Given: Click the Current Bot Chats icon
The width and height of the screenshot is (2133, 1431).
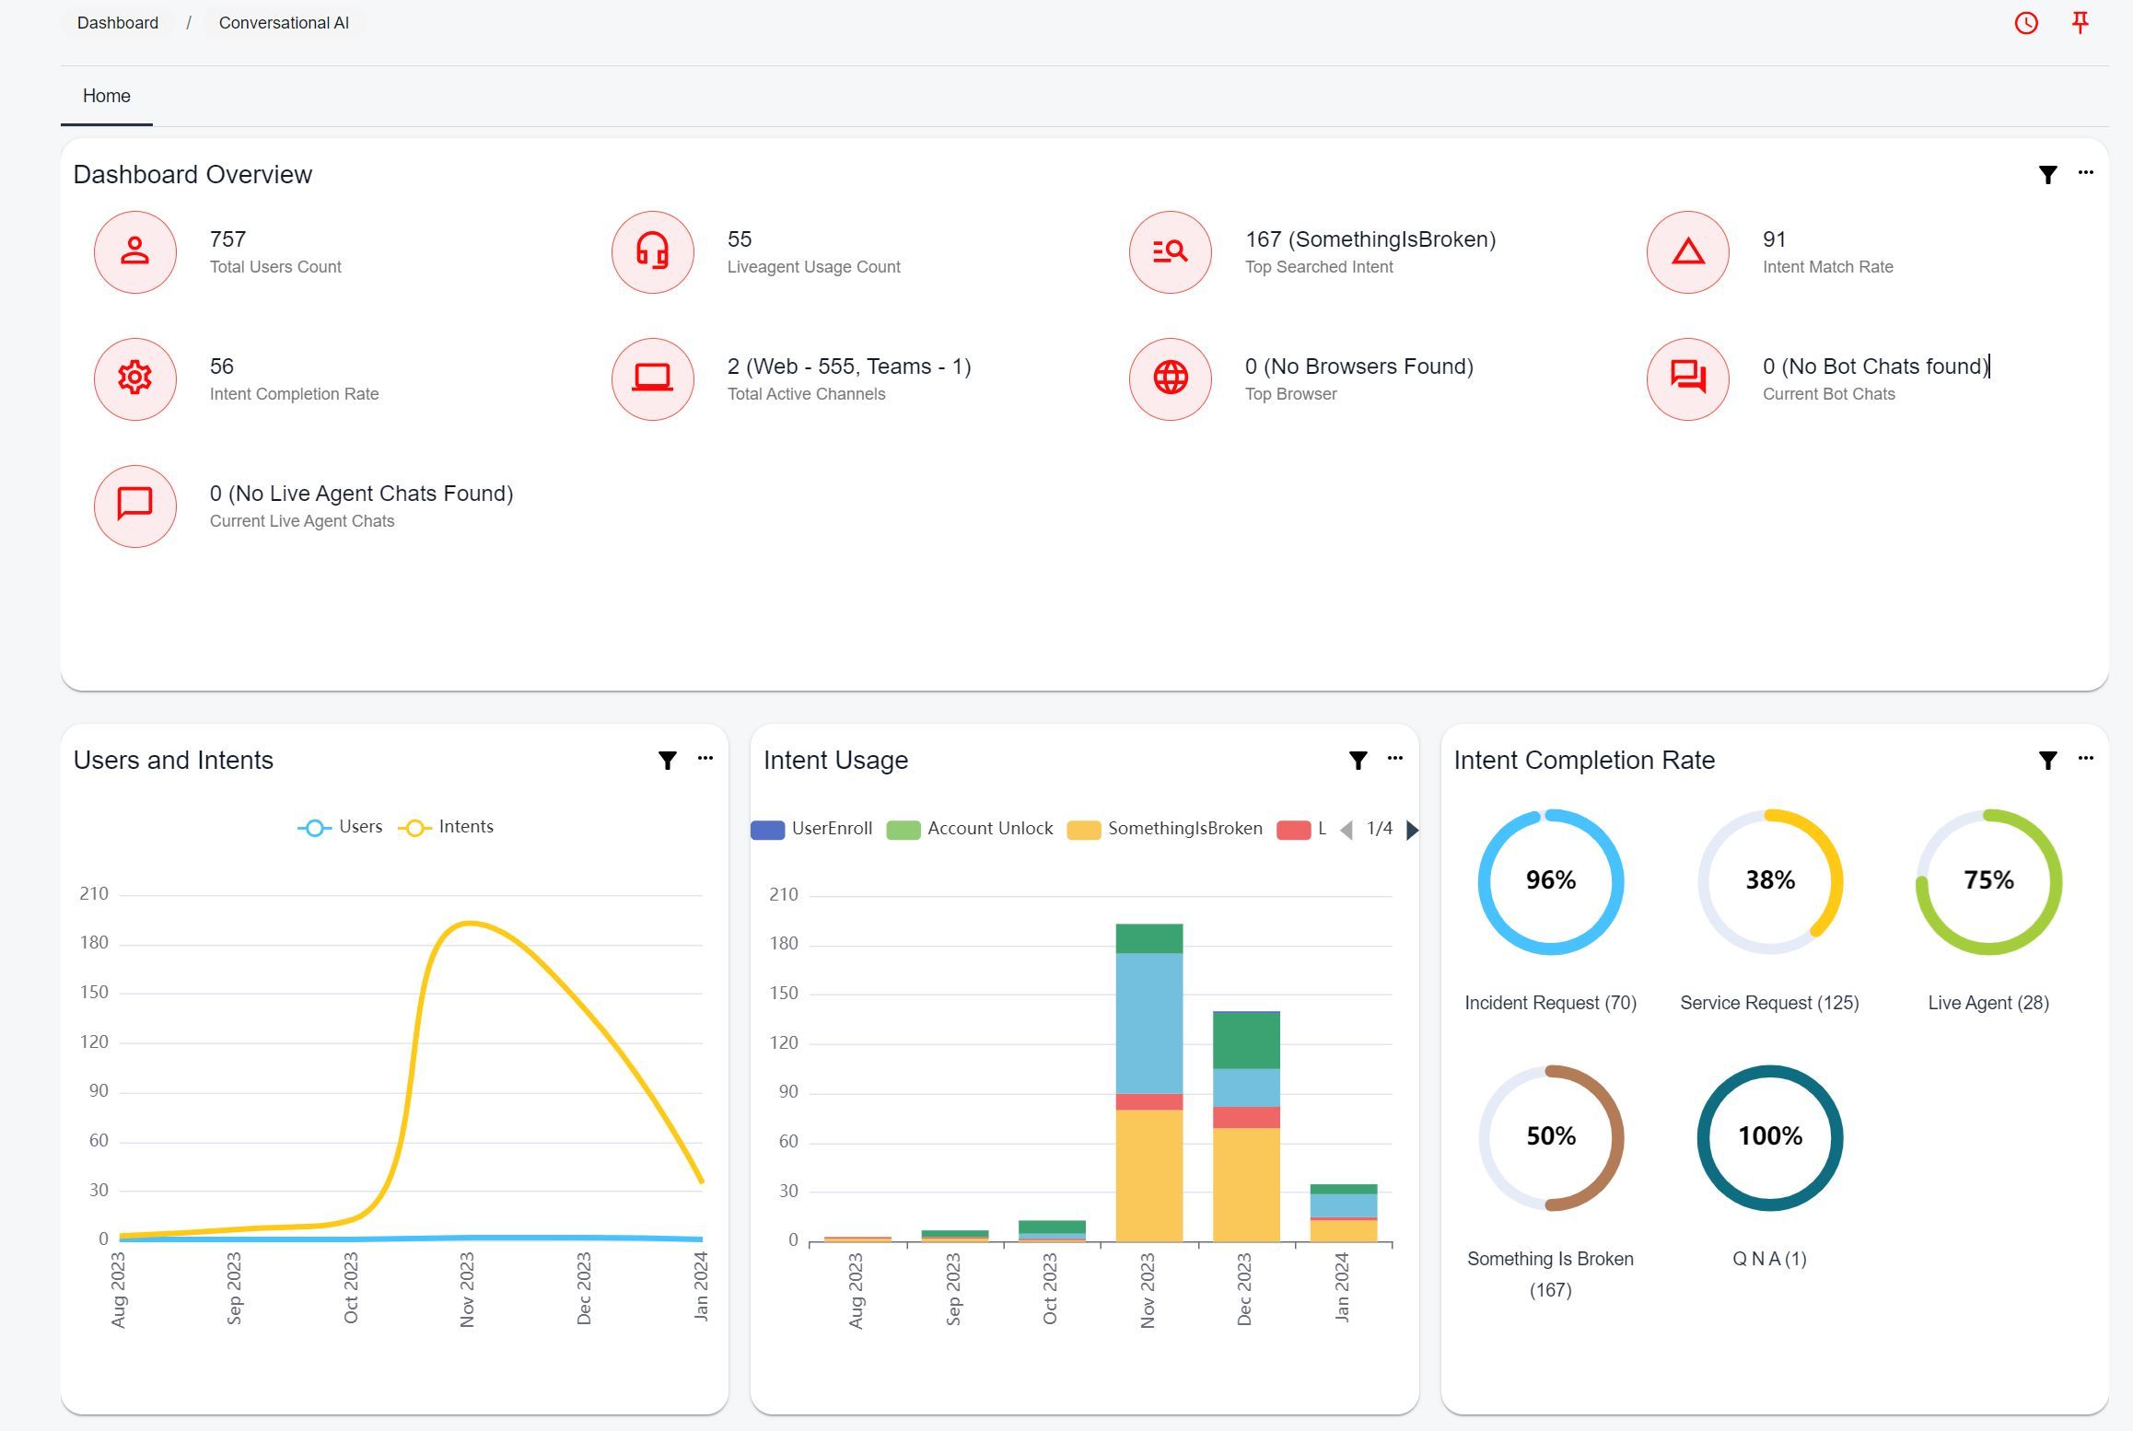Looking at the screenshot, I should 1688,378.
